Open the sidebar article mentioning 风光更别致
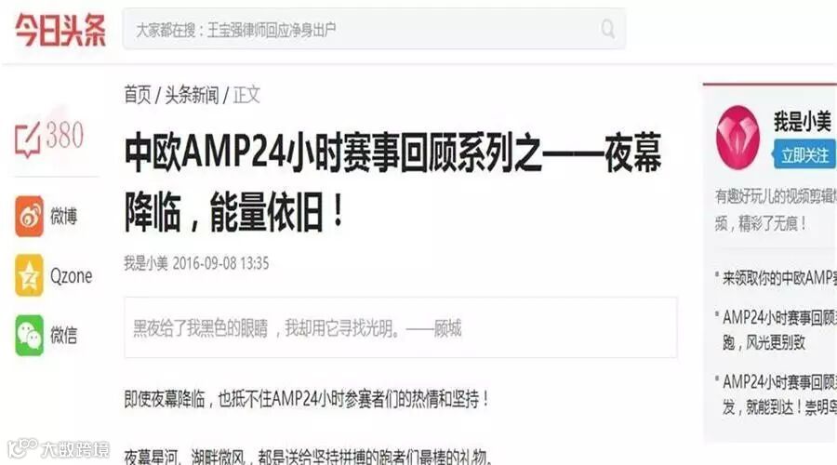Screen dimensions: 837x465 779,329
